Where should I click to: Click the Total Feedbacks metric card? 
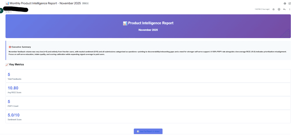click(148, 76)
